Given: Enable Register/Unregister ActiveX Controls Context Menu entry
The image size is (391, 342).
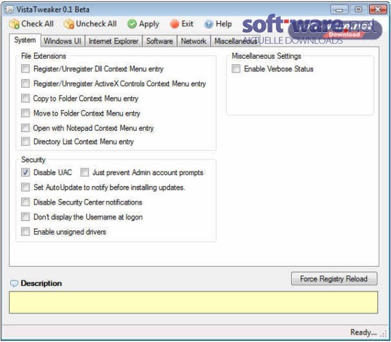Looking at the screenshot, I should 25,83.
